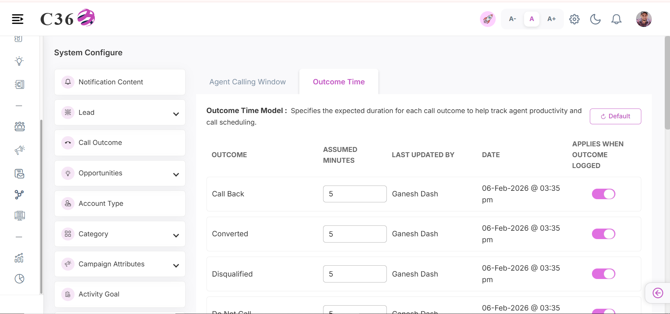Decrease font size with A- button
This screenshot has width=670, height=314.
512,19
